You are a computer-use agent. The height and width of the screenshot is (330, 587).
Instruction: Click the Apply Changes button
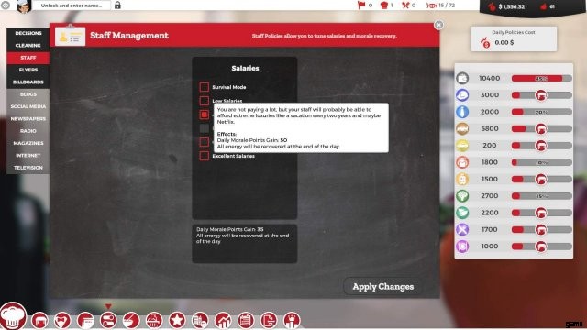pos(382,287)
